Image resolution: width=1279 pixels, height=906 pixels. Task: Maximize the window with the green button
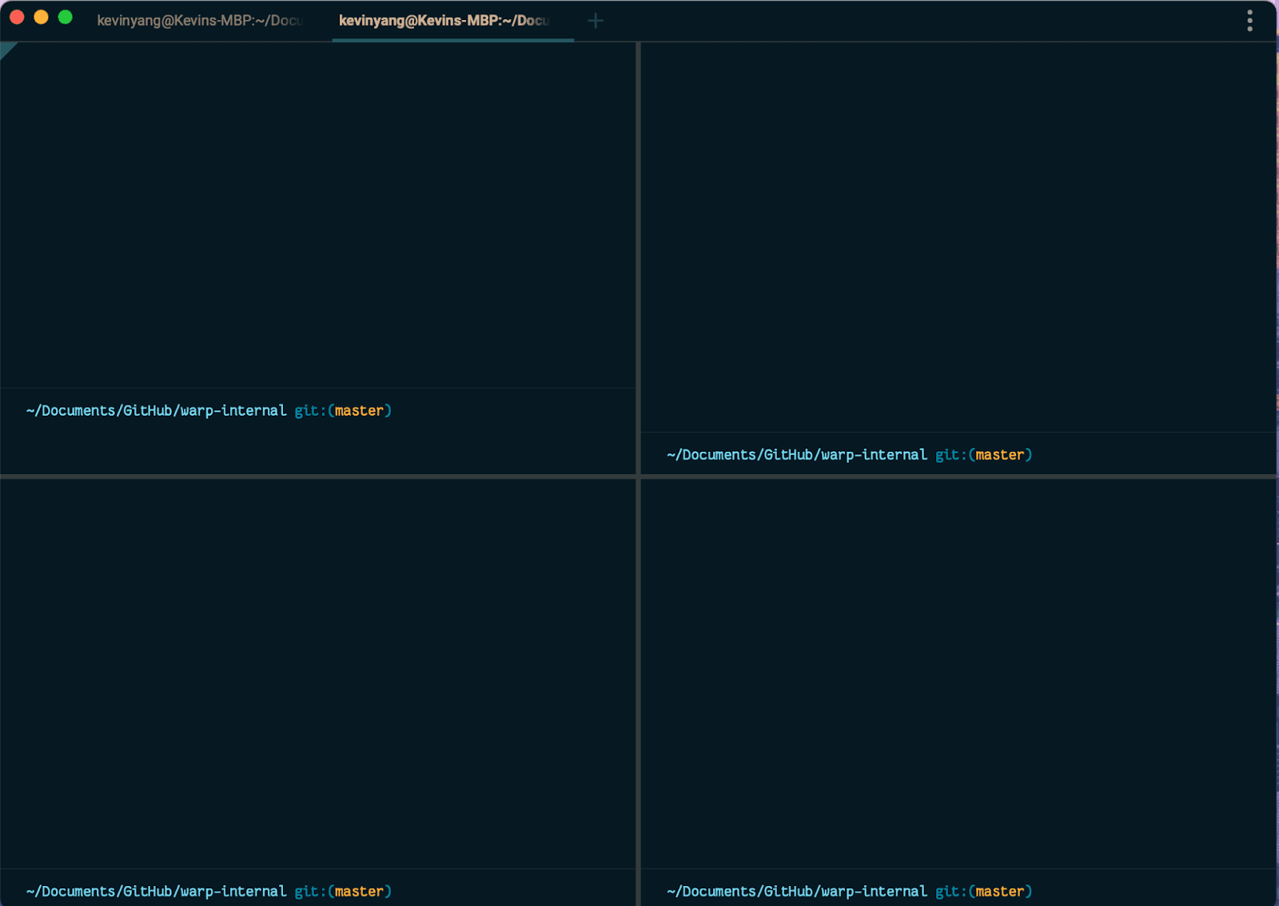coord(66,18)
